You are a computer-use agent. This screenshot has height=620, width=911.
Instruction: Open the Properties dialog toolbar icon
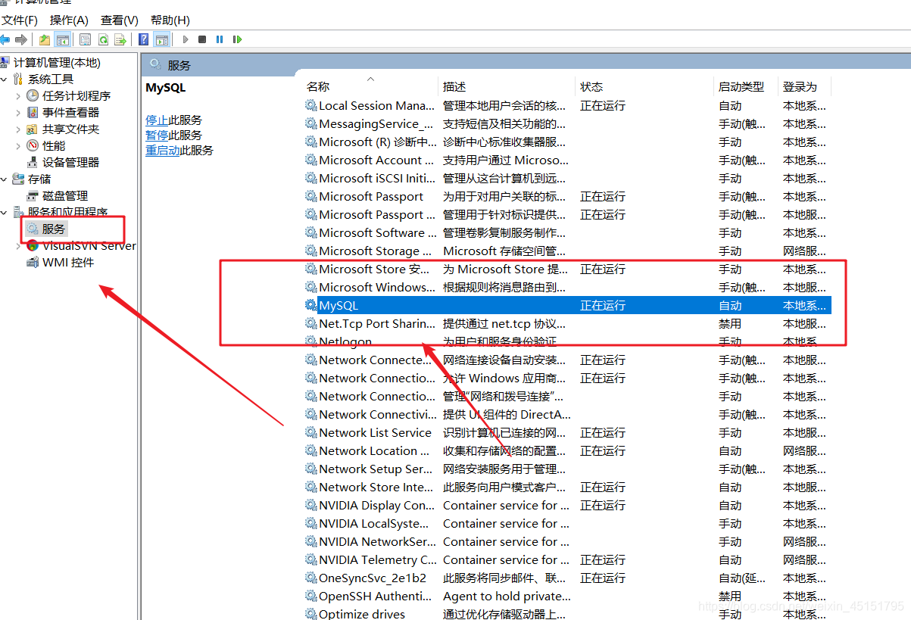tap(85, 39)
